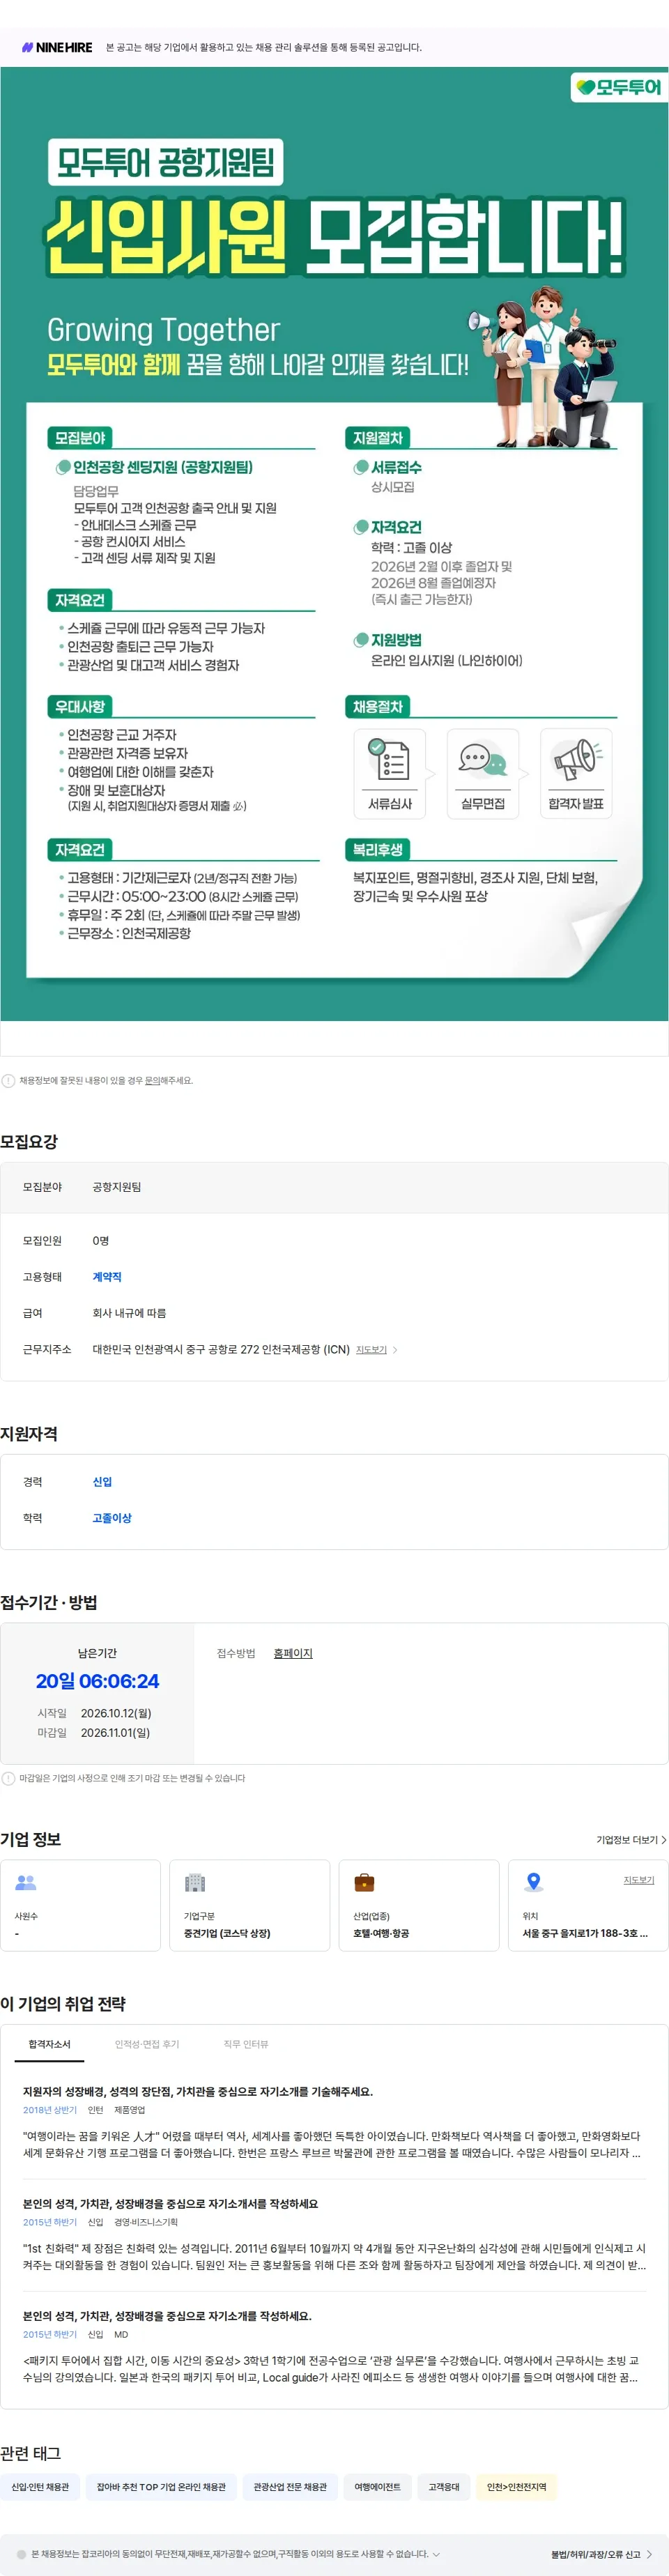Open essay 지원자의 성장배경, 성격의 장단점

198,2091
